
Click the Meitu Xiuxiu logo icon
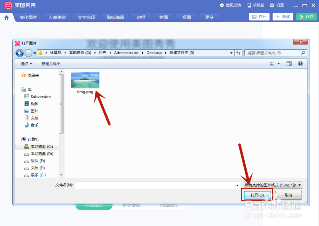coord(8,5)
